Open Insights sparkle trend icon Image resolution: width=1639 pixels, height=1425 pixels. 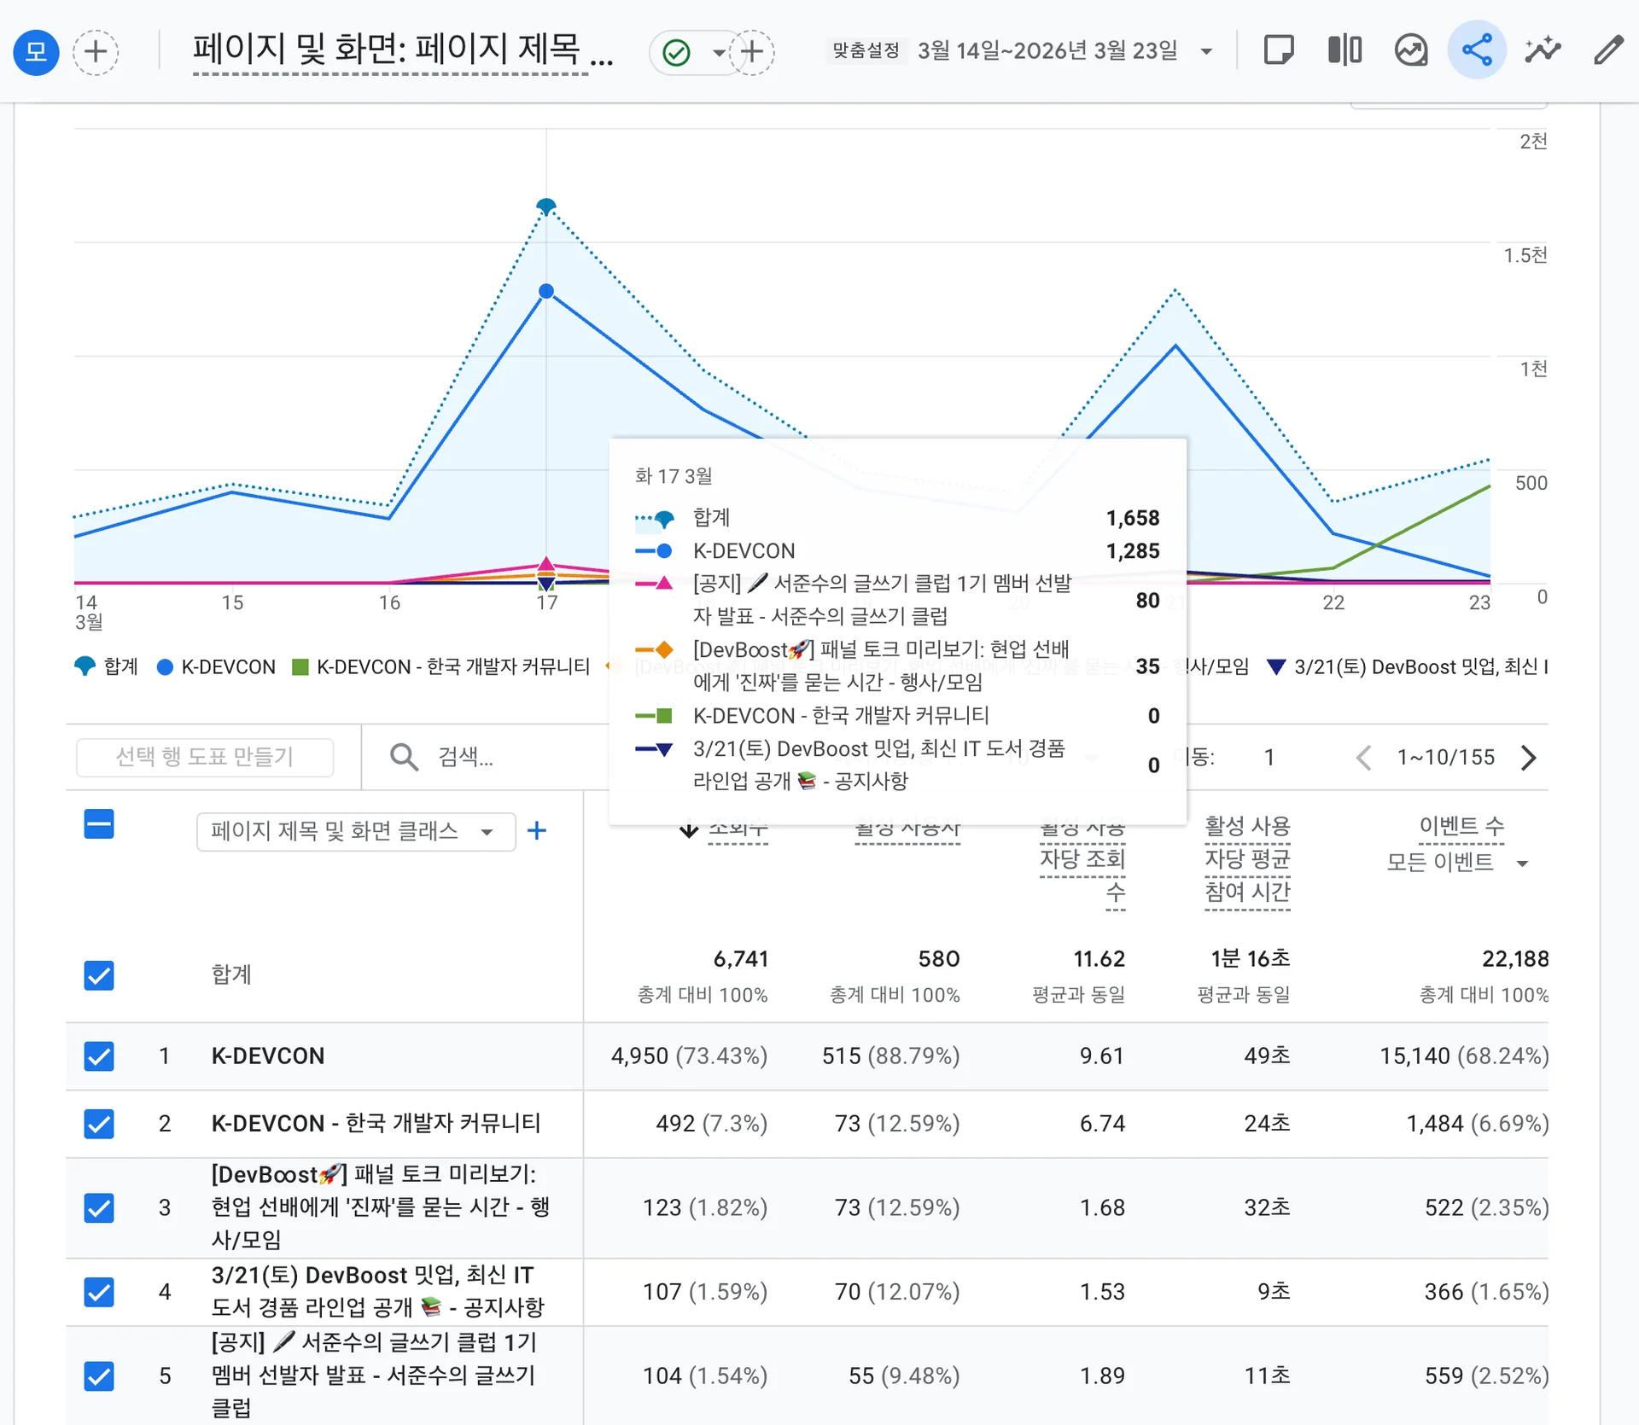click(1543, 50)
